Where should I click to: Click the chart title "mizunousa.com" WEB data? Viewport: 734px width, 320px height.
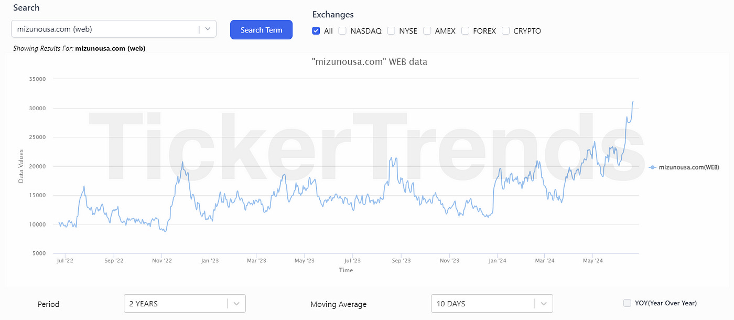point(369,62)
